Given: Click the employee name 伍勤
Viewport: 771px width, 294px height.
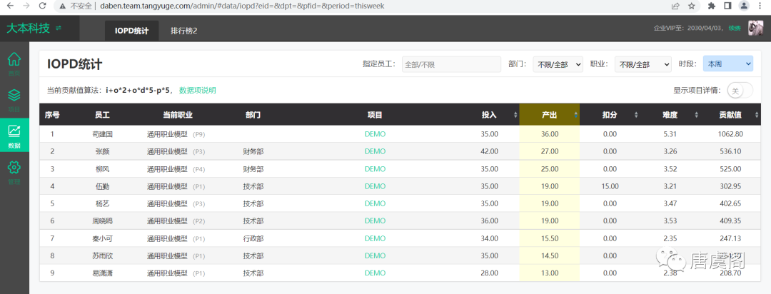Looking at the screenshot, I should pyautogui.click(x=102, y=186).
